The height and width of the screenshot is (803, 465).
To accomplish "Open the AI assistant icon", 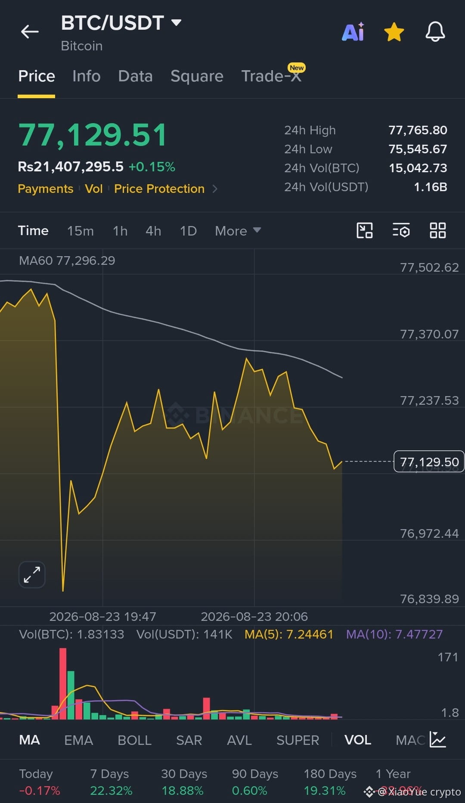I will (x=353, y=32).
